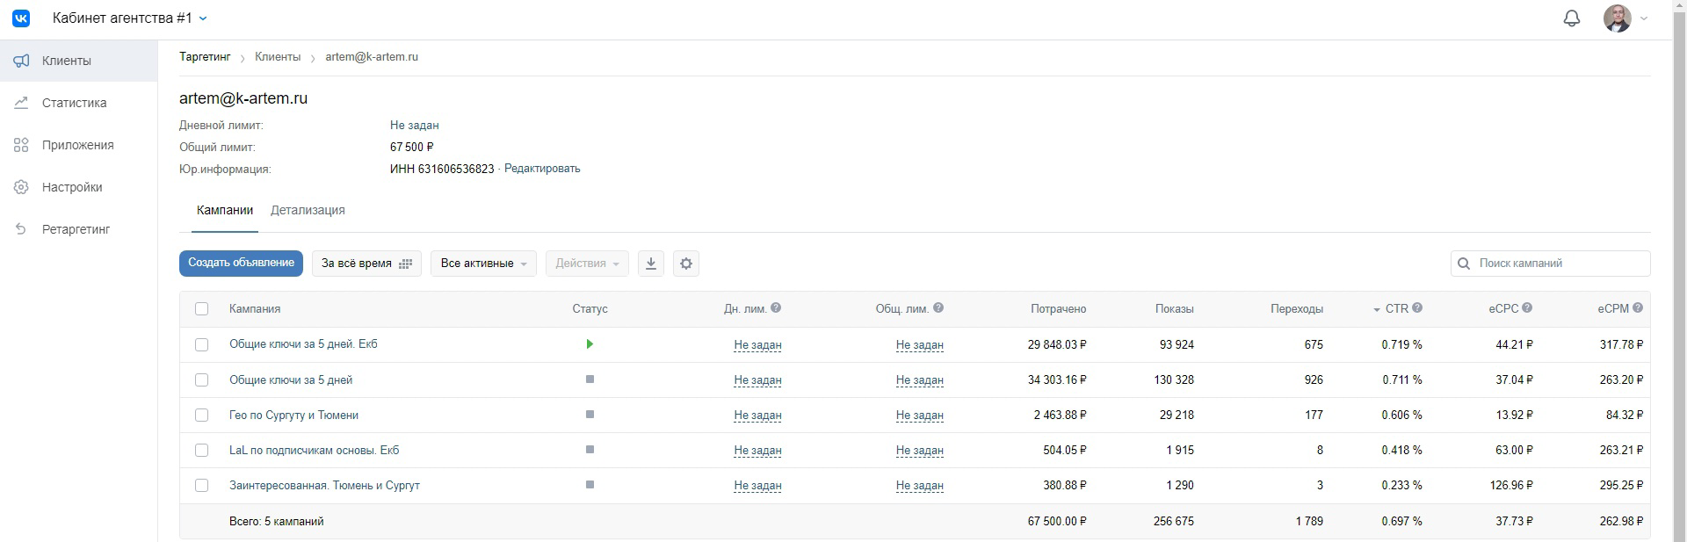Click the green play status of Екб campaign
Viewport: 1687px width, 542px height.
[590, 344]
